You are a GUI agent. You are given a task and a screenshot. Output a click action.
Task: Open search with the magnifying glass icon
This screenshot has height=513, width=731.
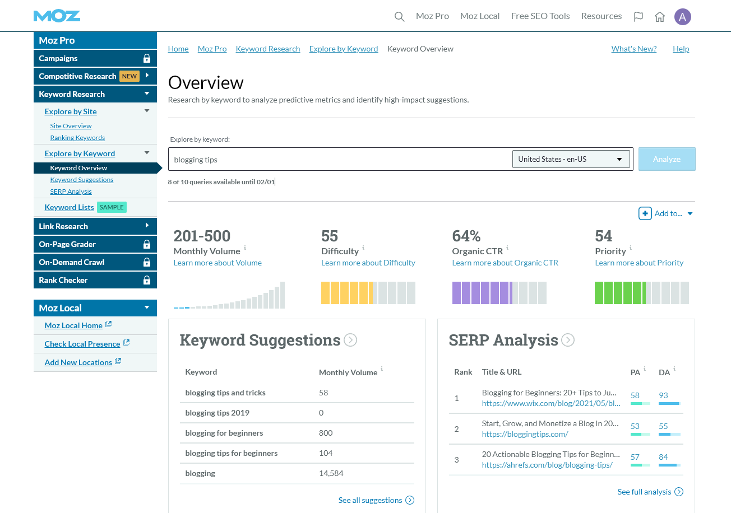[x=399, y=16]
